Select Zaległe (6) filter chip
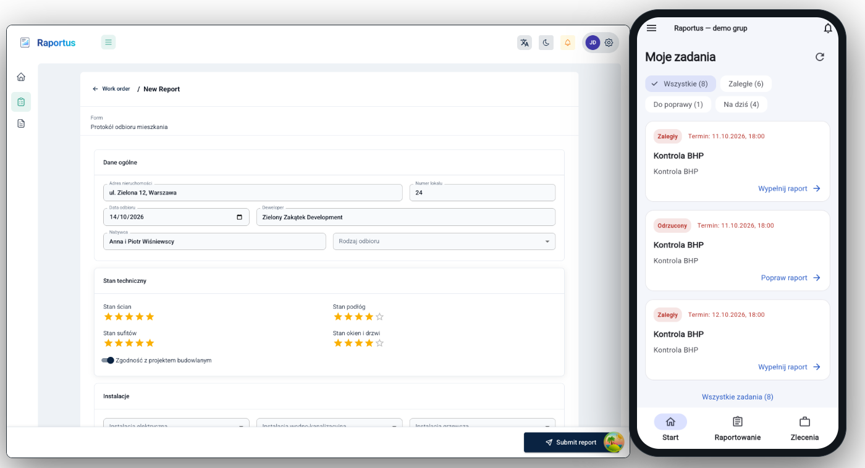 [x=746, y=83]
